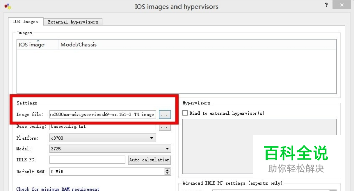
Task: Increase Default RAM with the up arrow
Action: 167,170
